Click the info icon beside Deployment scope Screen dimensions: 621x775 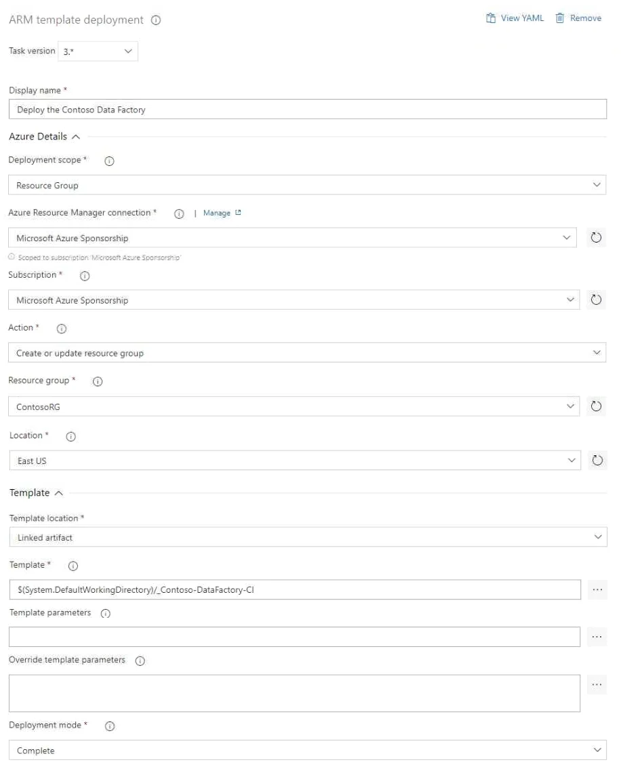click(109, 161)
